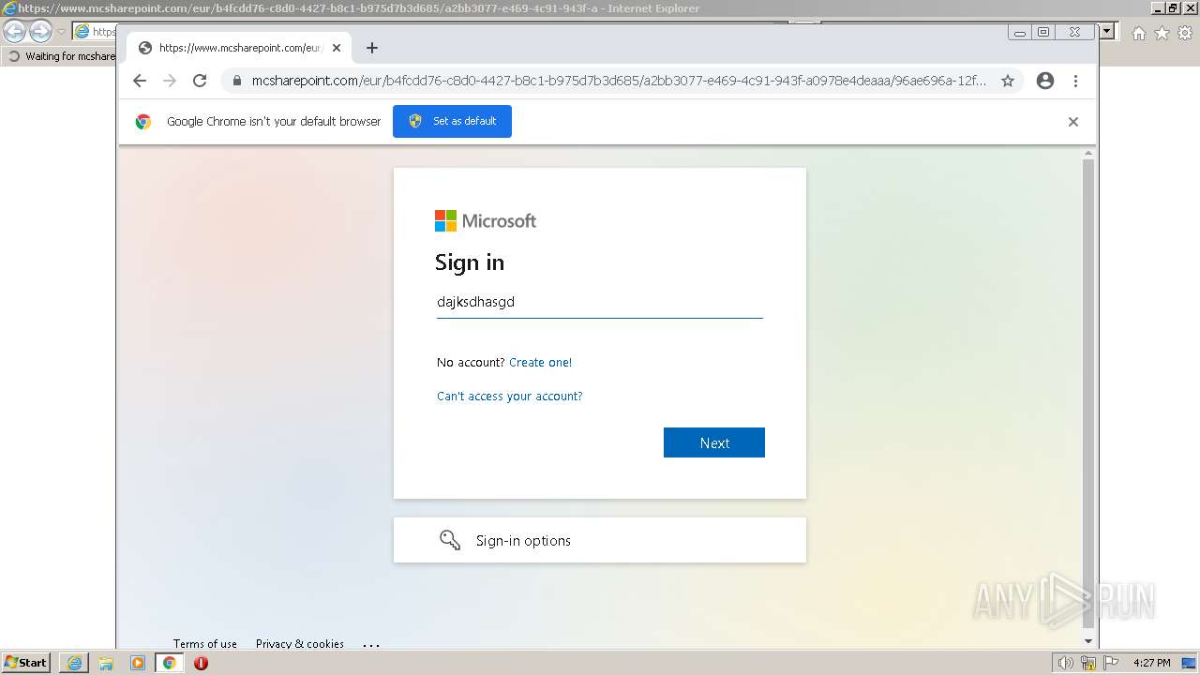Open the Windows Start menu
Viewport: 1200px width, 675px height.
(26, 663)
